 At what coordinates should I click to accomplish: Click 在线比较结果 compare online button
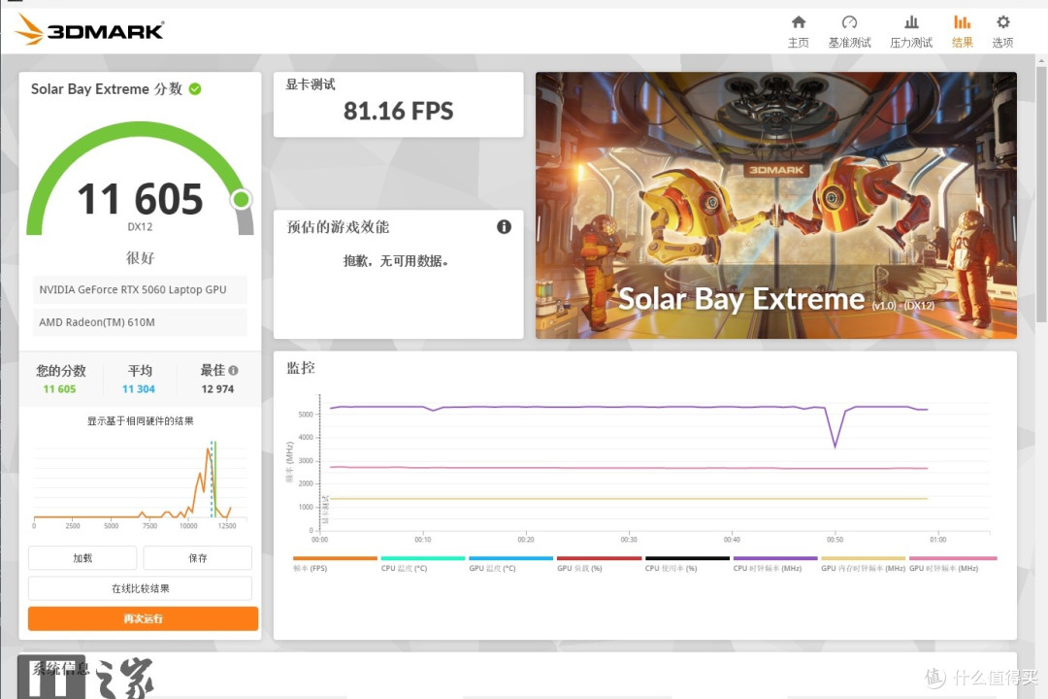pyautogui.click(x=141, y=588)
